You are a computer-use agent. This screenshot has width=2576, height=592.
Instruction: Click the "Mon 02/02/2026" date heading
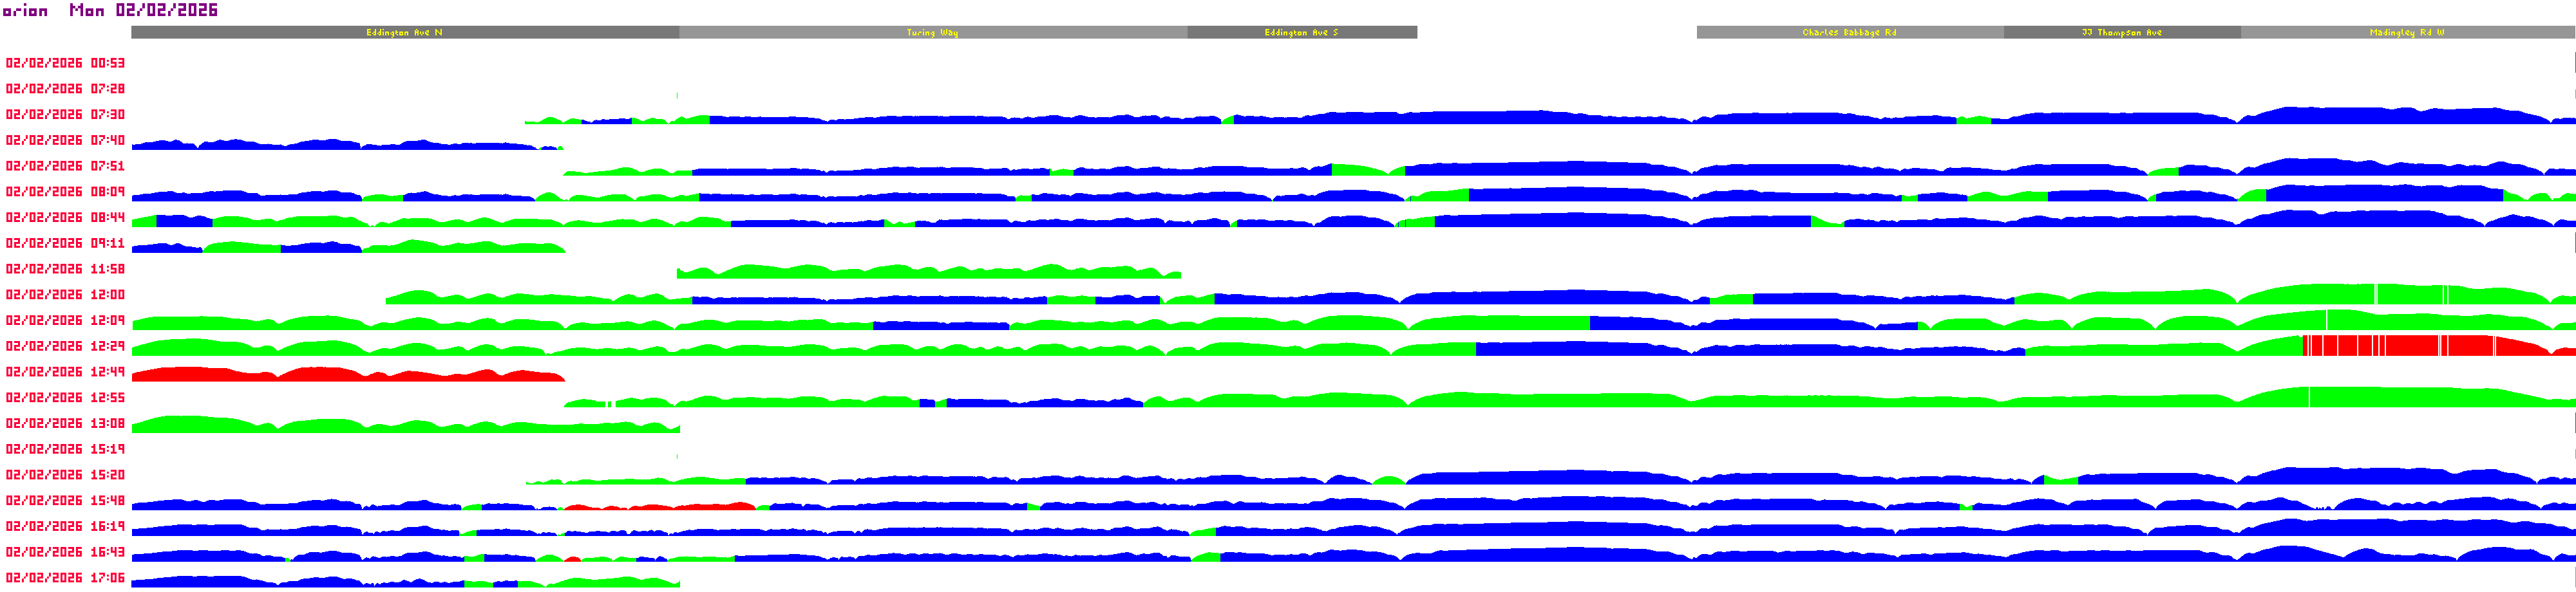(143, 10)
